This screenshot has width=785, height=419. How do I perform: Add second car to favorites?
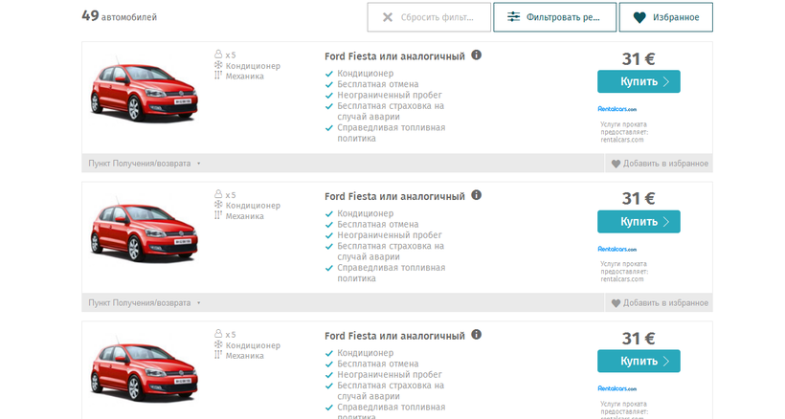click(660, 303)
